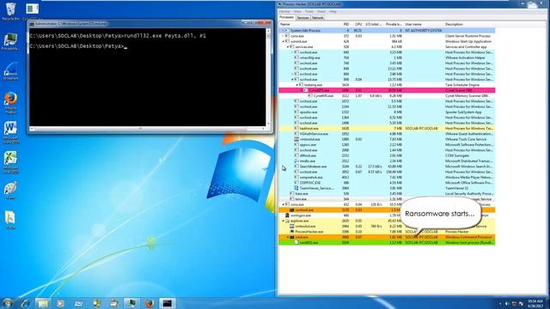Click inside the Command Prompt console area

(147, 77)
